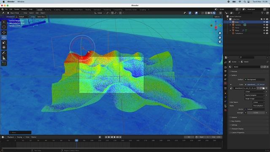Select the Measure ruler tool
This screenshot has width=270, height=152.
pyautogui.click(x=4, y=58)
